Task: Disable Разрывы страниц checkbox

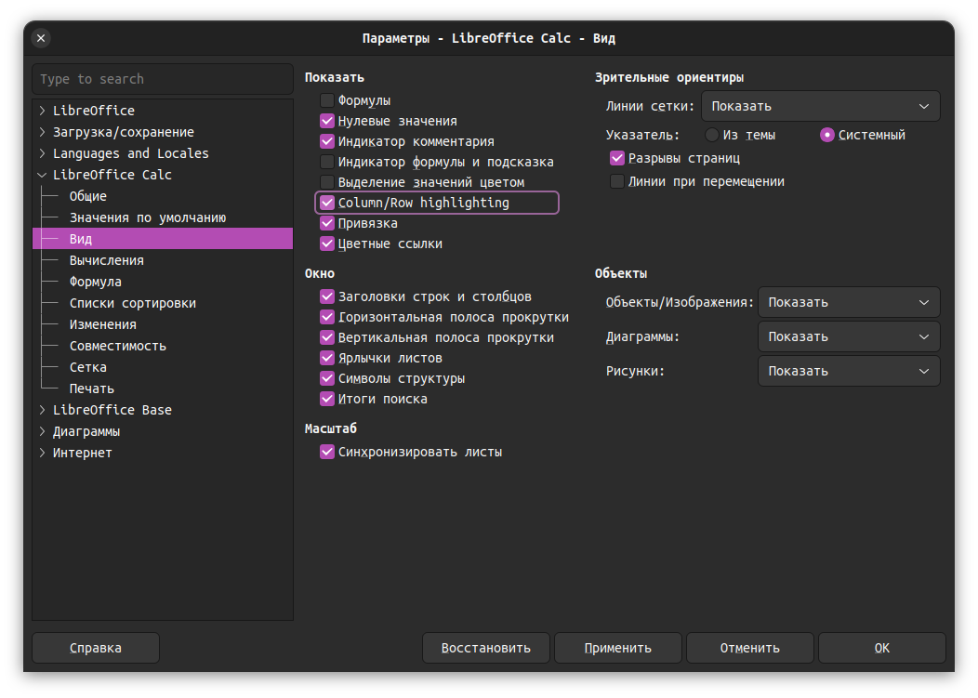Action: click(x=617, y=158)
